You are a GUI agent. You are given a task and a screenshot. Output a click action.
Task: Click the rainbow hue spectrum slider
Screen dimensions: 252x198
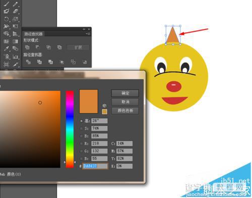pos(70,129)
